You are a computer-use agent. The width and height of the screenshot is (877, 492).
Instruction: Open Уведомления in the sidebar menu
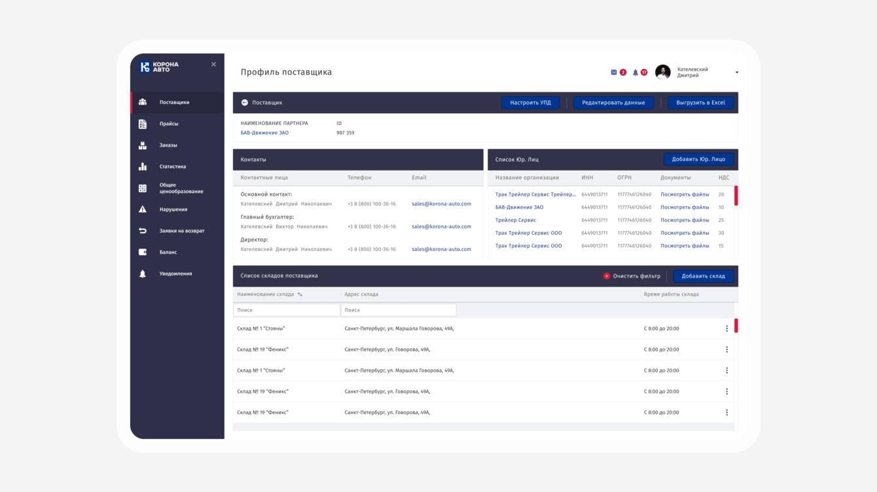[177, 273]
